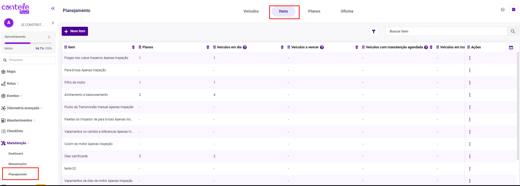Expand the Aproveitamento panel chevron
520x186 pixels.
point(49,37)
